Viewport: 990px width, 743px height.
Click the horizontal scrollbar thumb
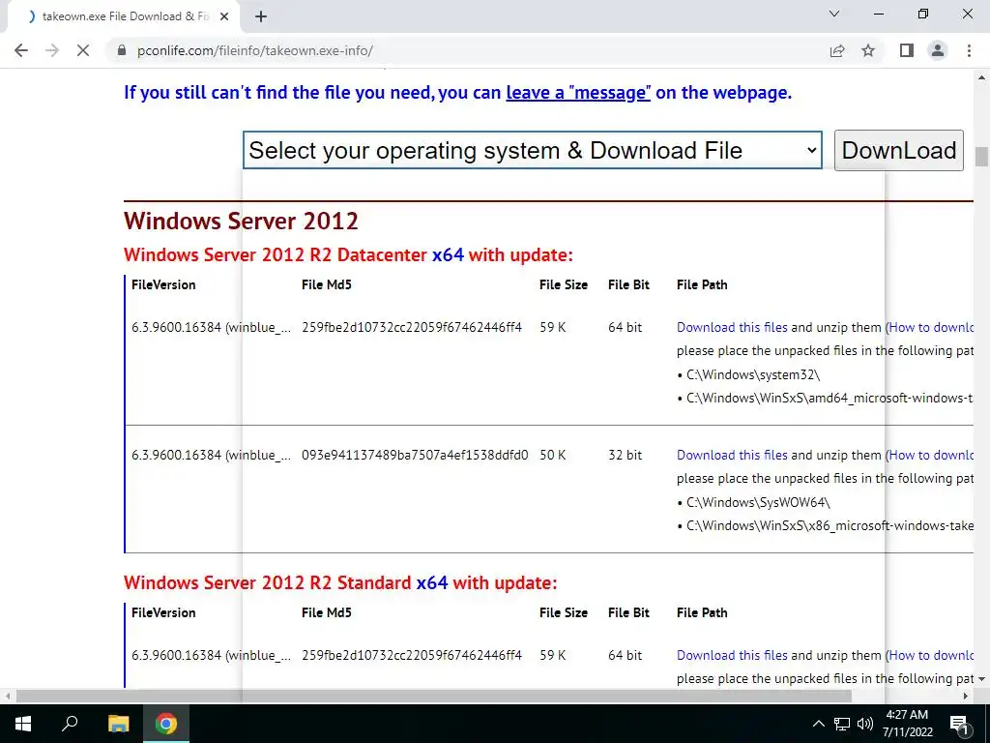(x=434, y=696)
